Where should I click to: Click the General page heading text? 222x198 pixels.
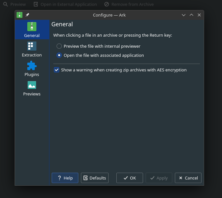point(62,24)
